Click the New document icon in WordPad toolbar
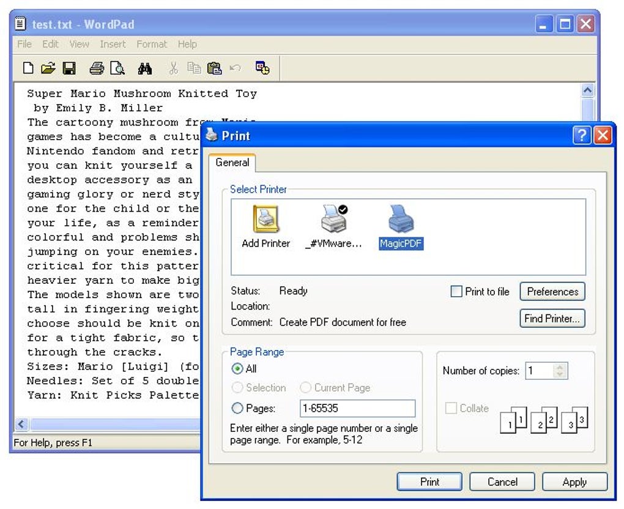624x509 pixels. tap(28, 68)
